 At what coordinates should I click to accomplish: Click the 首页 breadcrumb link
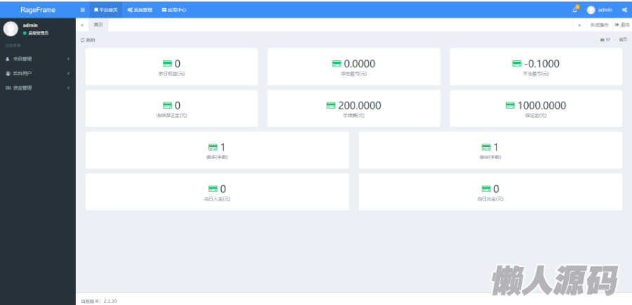(623, 40)
